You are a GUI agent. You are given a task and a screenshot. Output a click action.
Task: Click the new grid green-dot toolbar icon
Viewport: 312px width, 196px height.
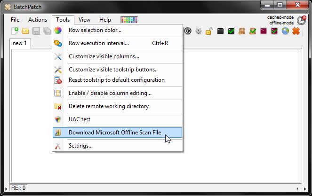click(15, 31)
